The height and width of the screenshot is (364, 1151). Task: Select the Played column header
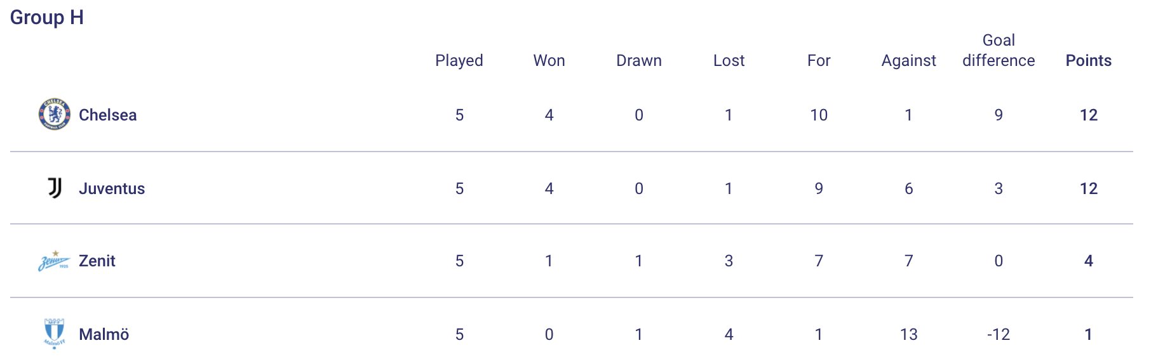(459, 61)
